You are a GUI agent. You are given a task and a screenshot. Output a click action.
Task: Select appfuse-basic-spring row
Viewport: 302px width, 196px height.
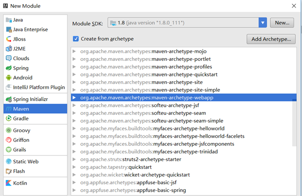coord(184,190)
